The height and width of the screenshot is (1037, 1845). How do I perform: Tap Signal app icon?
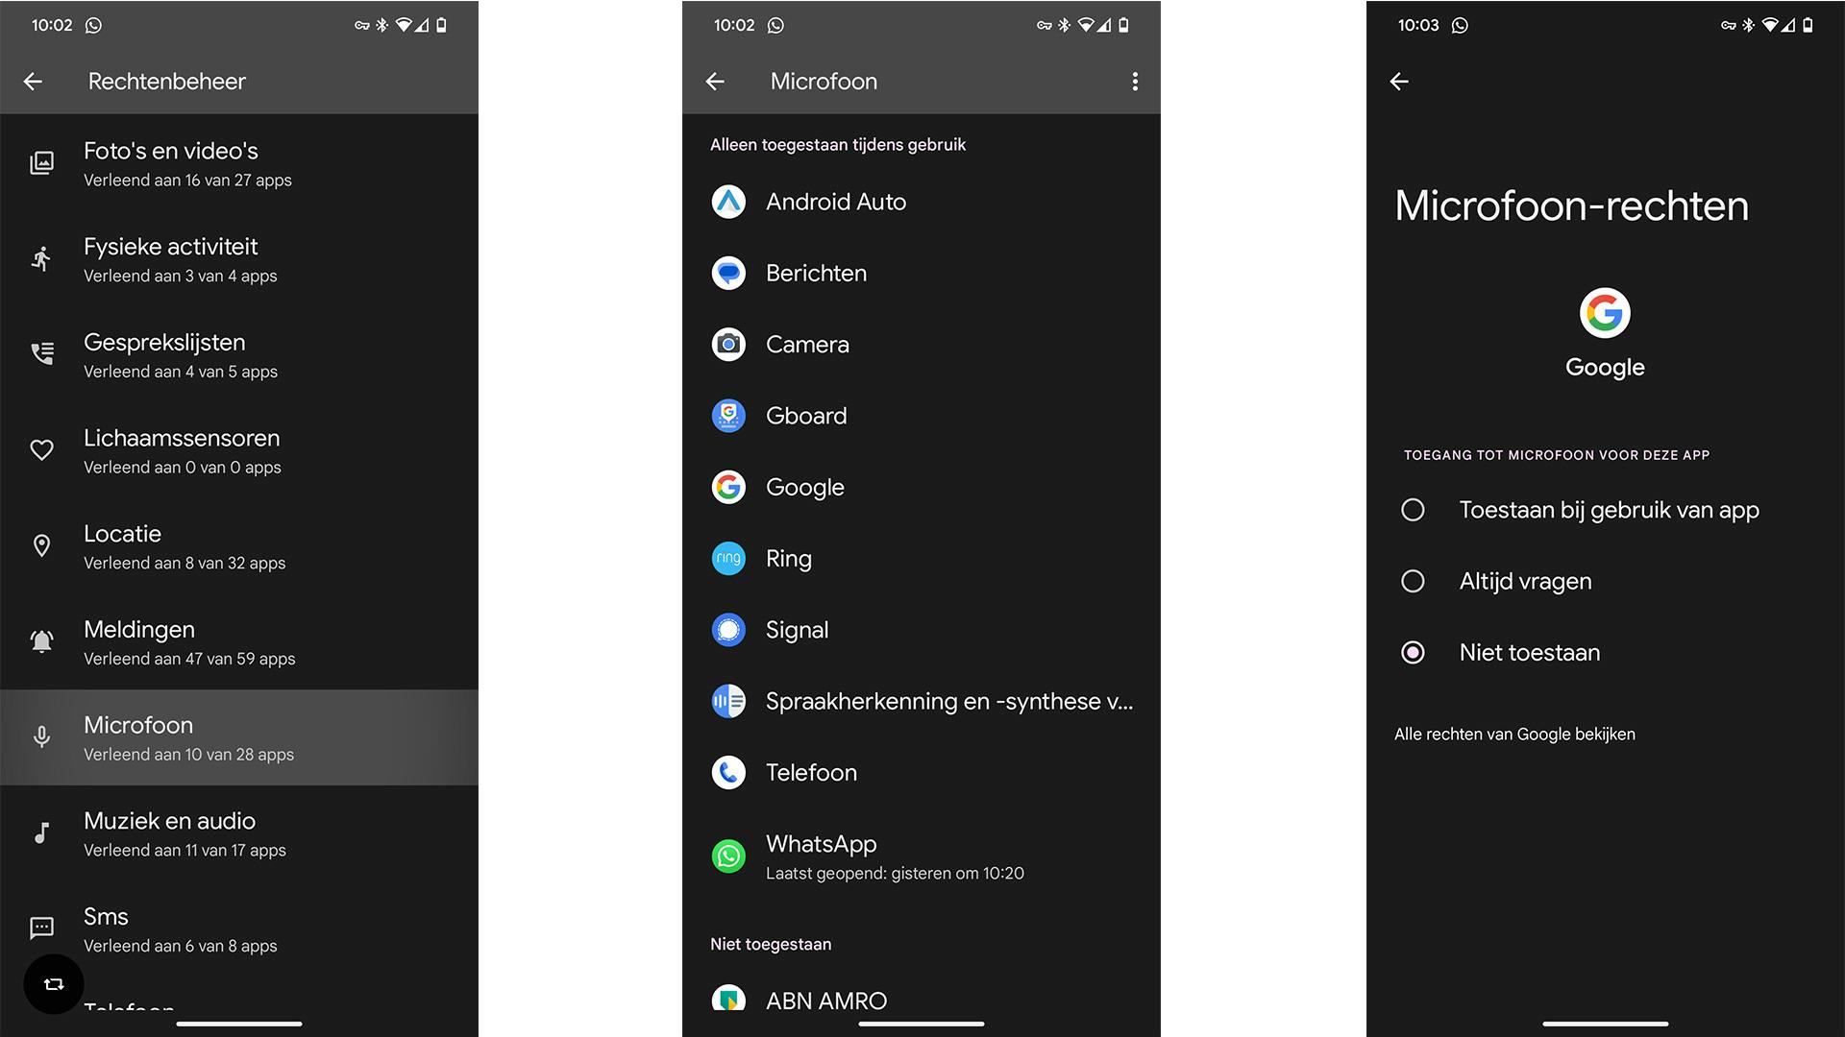tap(728, 630)
